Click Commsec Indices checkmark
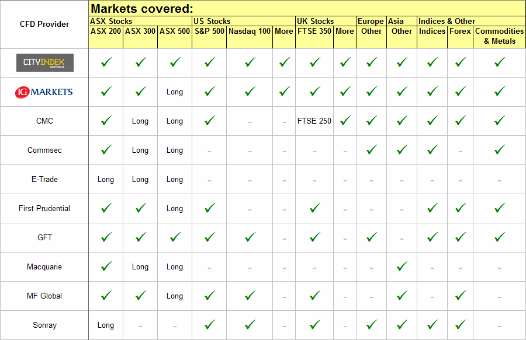Viewport: 526px width, 340px height. [432, 149]
